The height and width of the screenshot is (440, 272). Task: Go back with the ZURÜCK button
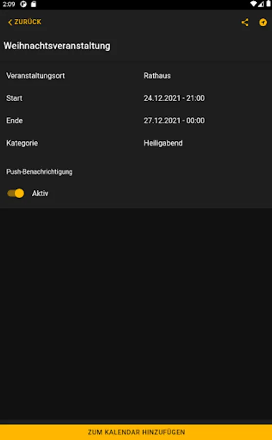pos(24,22)
